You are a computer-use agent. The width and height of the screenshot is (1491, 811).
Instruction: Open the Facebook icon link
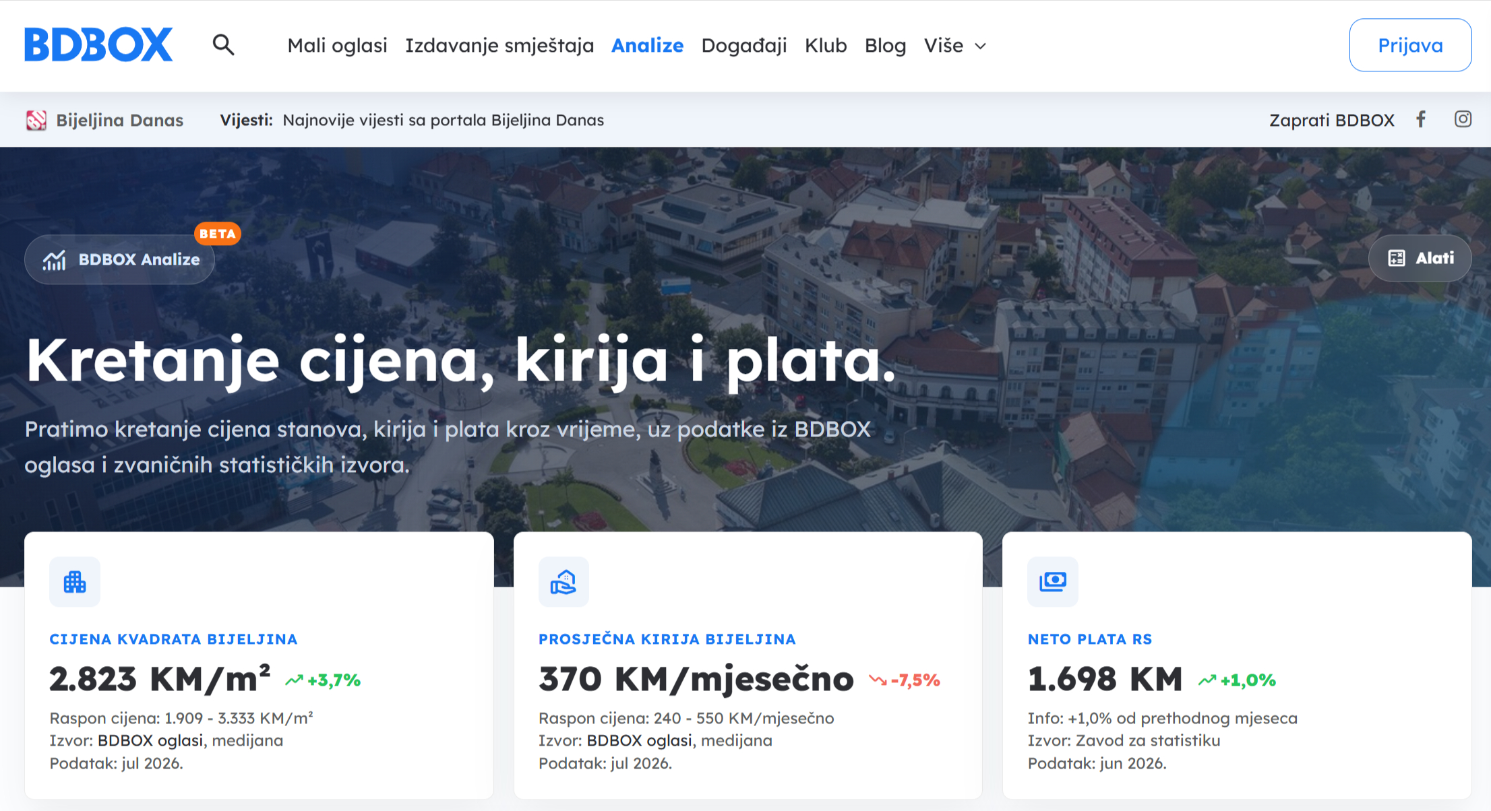click(x=1421, y=119)
